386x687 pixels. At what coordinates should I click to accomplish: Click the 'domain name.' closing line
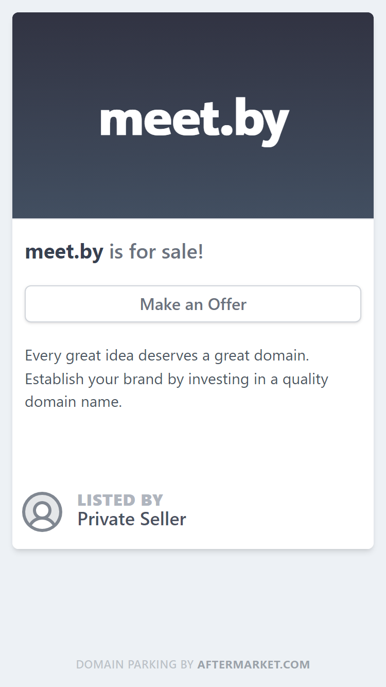74,402
